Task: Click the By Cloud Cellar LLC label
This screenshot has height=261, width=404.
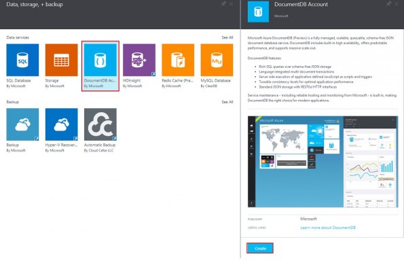Action: [x=98, y=150]
